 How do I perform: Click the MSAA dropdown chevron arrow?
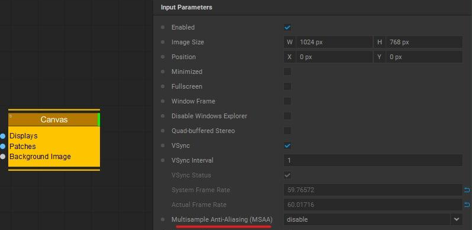coord(457,219)
